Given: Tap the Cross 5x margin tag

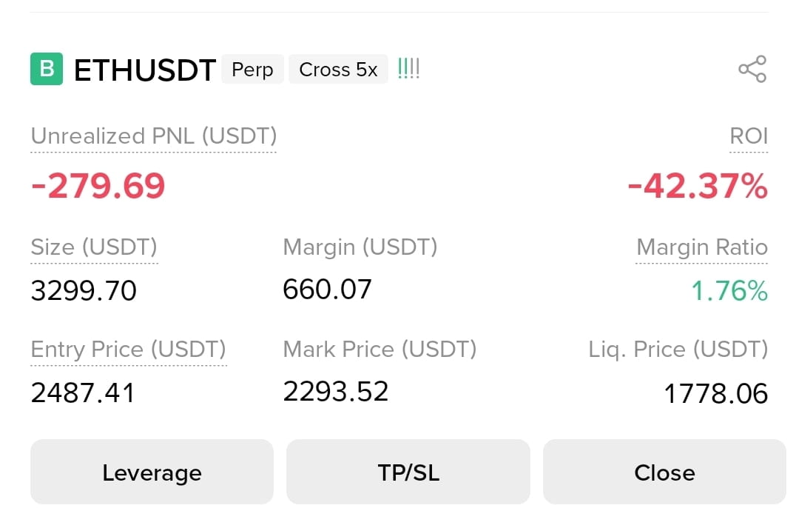Looking at the screenshot, I should pos(338,70).
